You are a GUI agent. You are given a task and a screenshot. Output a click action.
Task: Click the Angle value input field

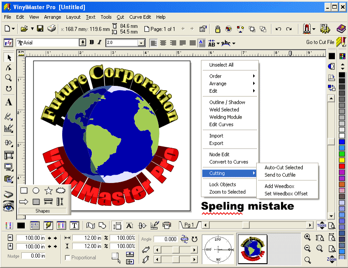pos(166,239)
